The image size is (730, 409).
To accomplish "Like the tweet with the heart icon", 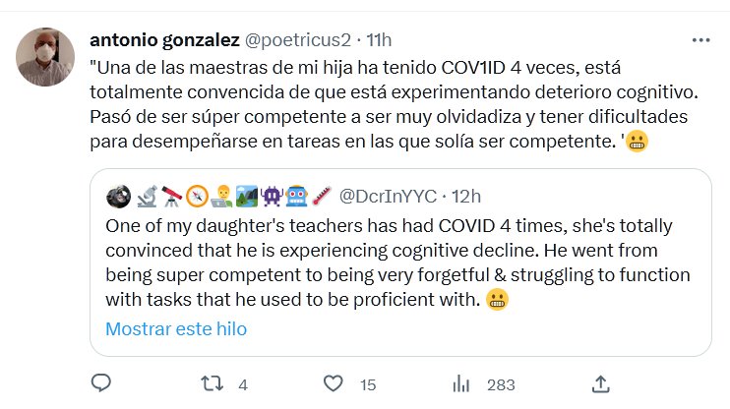I will pos(335,383).
